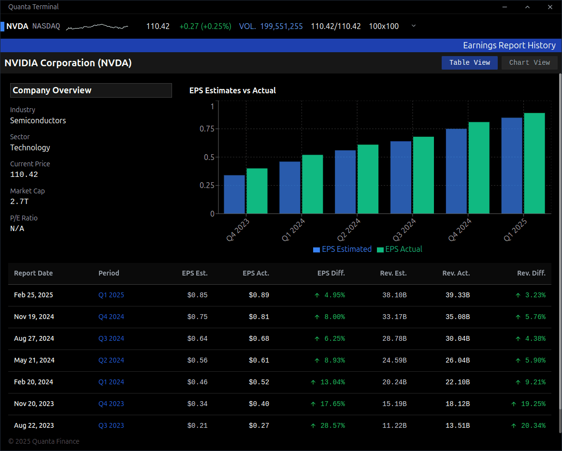562x451 pixels.
Task: Click the up arrow beside 8.00% EPS diff
Action: [317, 317]
